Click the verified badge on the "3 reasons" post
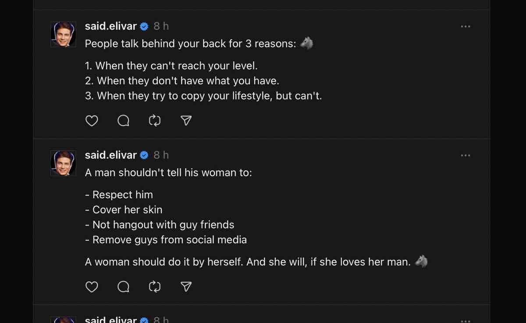The width and height of the screenshot is (526, 323). [144, 27]
